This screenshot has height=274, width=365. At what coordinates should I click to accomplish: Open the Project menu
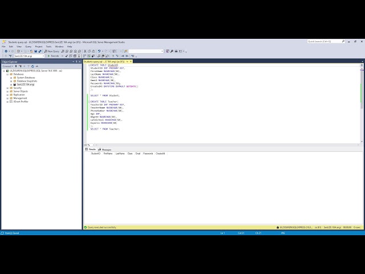[39, 47]
